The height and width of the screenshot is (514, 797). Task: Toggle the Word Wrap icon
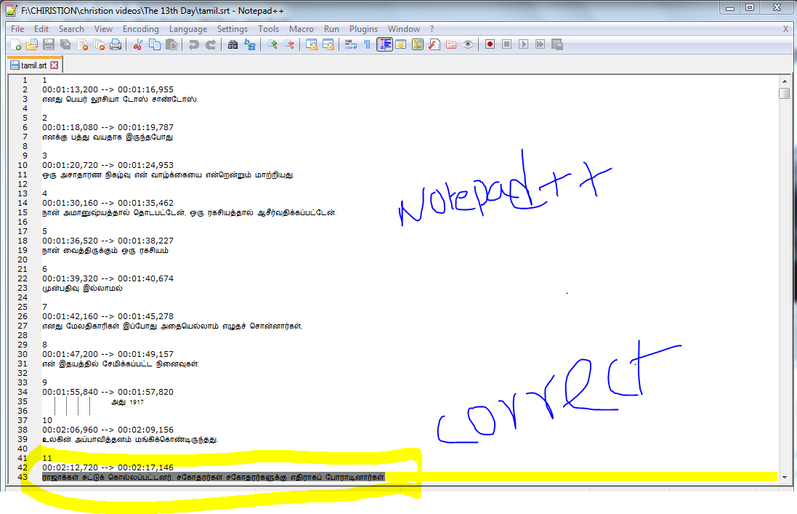point(351,45)
